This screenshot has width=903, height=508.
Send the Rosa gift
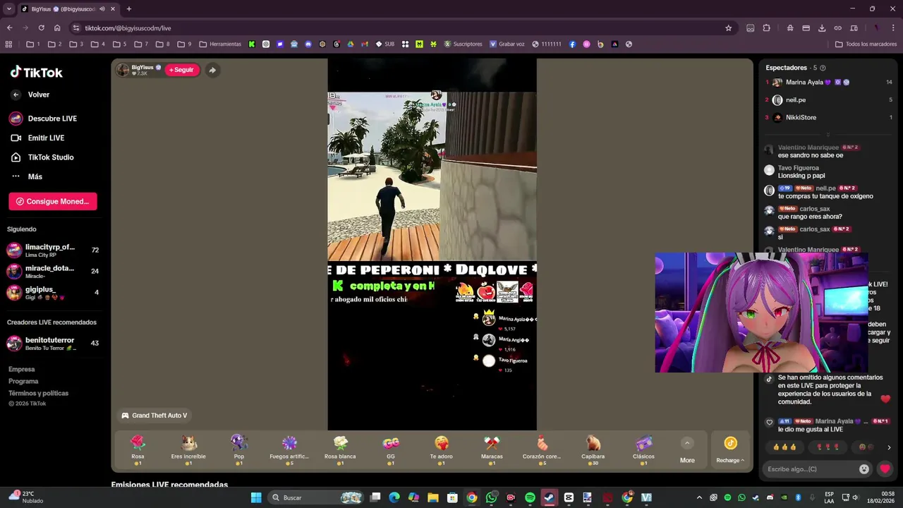[138, 450]
